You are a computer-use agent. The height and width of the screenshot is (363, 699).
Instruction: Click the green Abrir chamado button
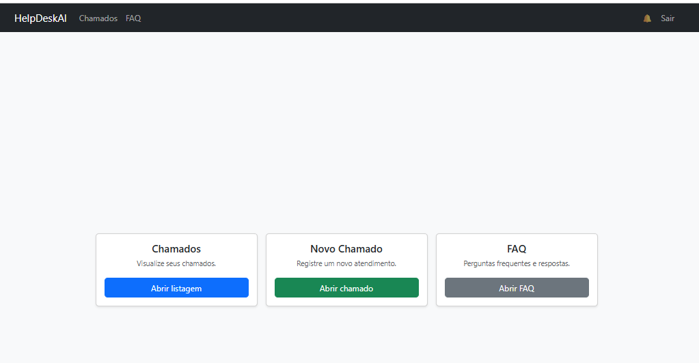(x=346, y=288)
